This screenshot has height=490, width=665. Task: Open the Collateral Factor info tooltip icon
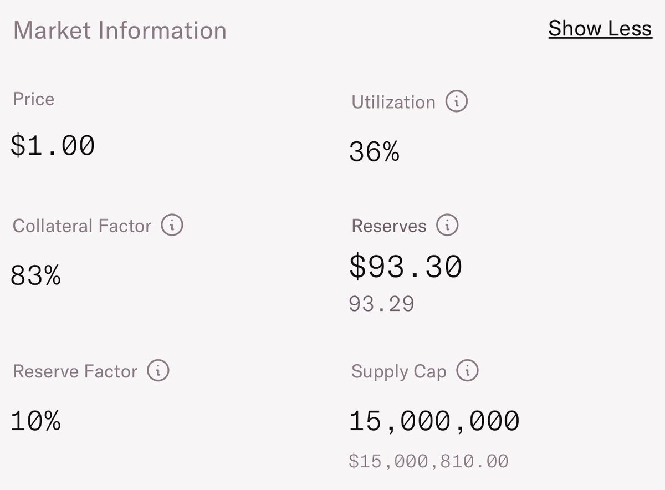pos(172,226)
